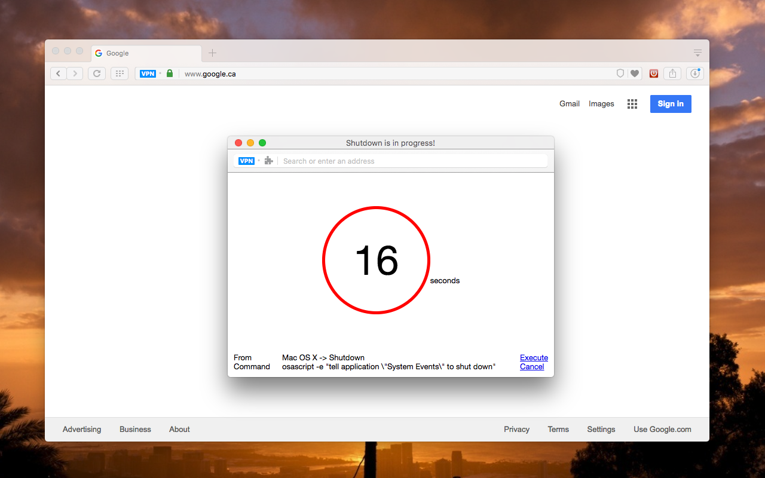Toggle the VPN badge in the popup window
The width and height of the screenshot is (765, 478).
point(246,161)
